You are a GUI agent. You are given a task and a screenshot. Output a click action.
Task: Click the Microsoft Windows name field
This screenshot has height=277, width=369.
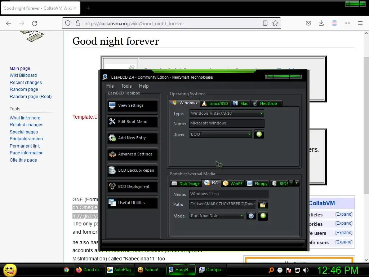point(227,123)
